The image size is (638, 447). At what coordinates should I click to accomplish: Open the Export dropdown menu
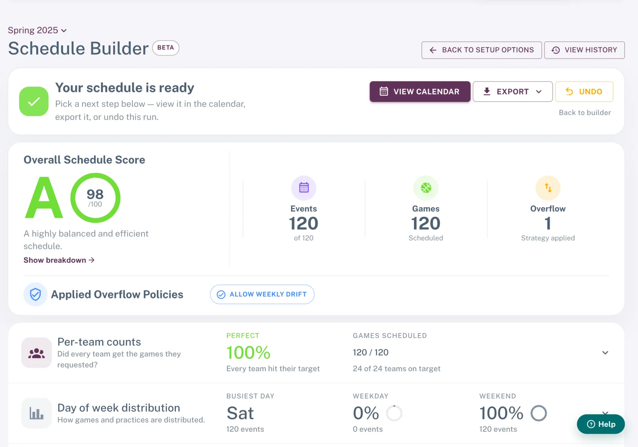pyautogui.click(x=512, y=92)
